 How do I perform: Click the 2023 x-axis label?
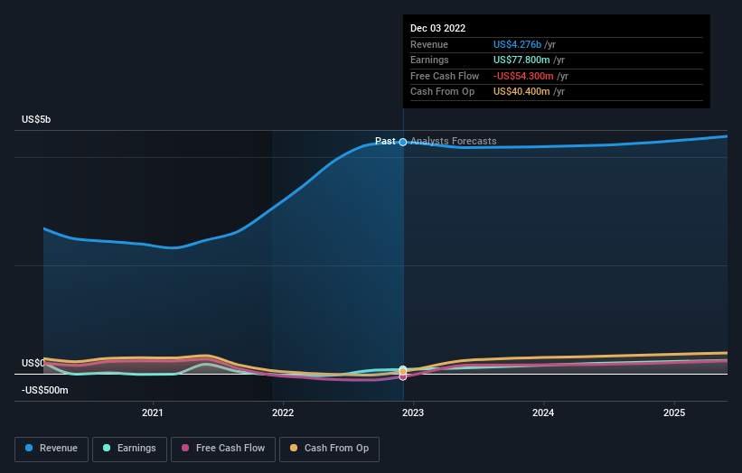pos(413,413)
